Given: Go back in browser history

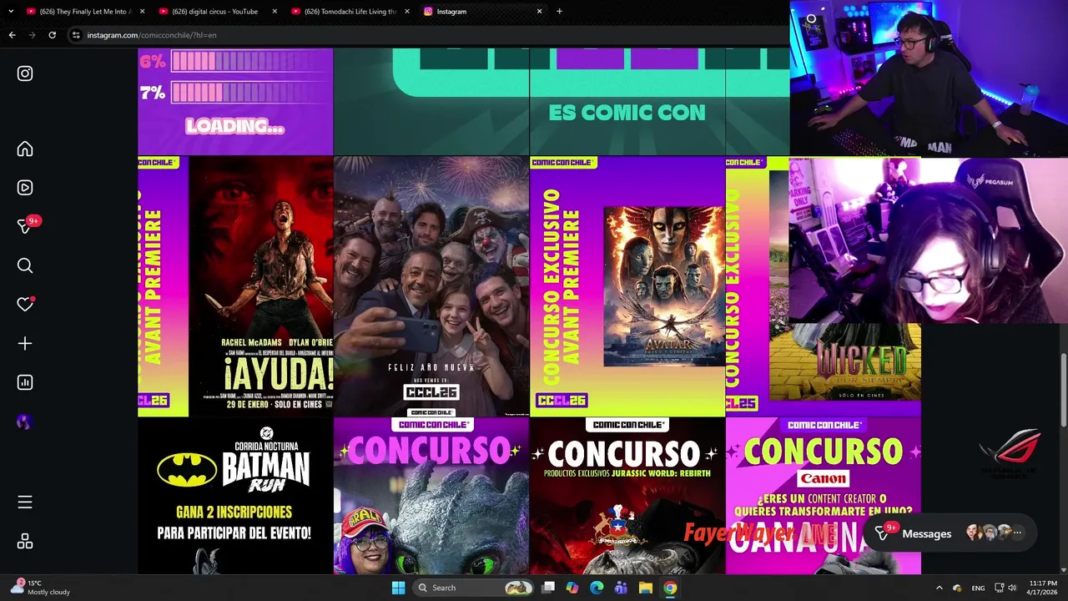Looking at the screenshot, I should pyautogui.click(x=12, y=35).
